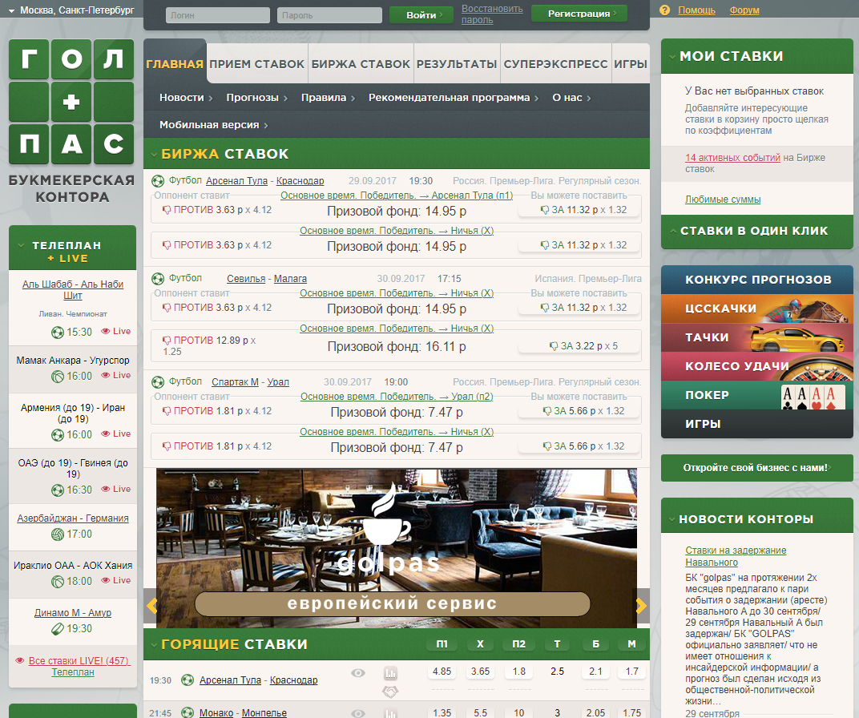859x718 pixels.
Task: Switch to Прием ставок tab
Action: [x=256, y=63]
